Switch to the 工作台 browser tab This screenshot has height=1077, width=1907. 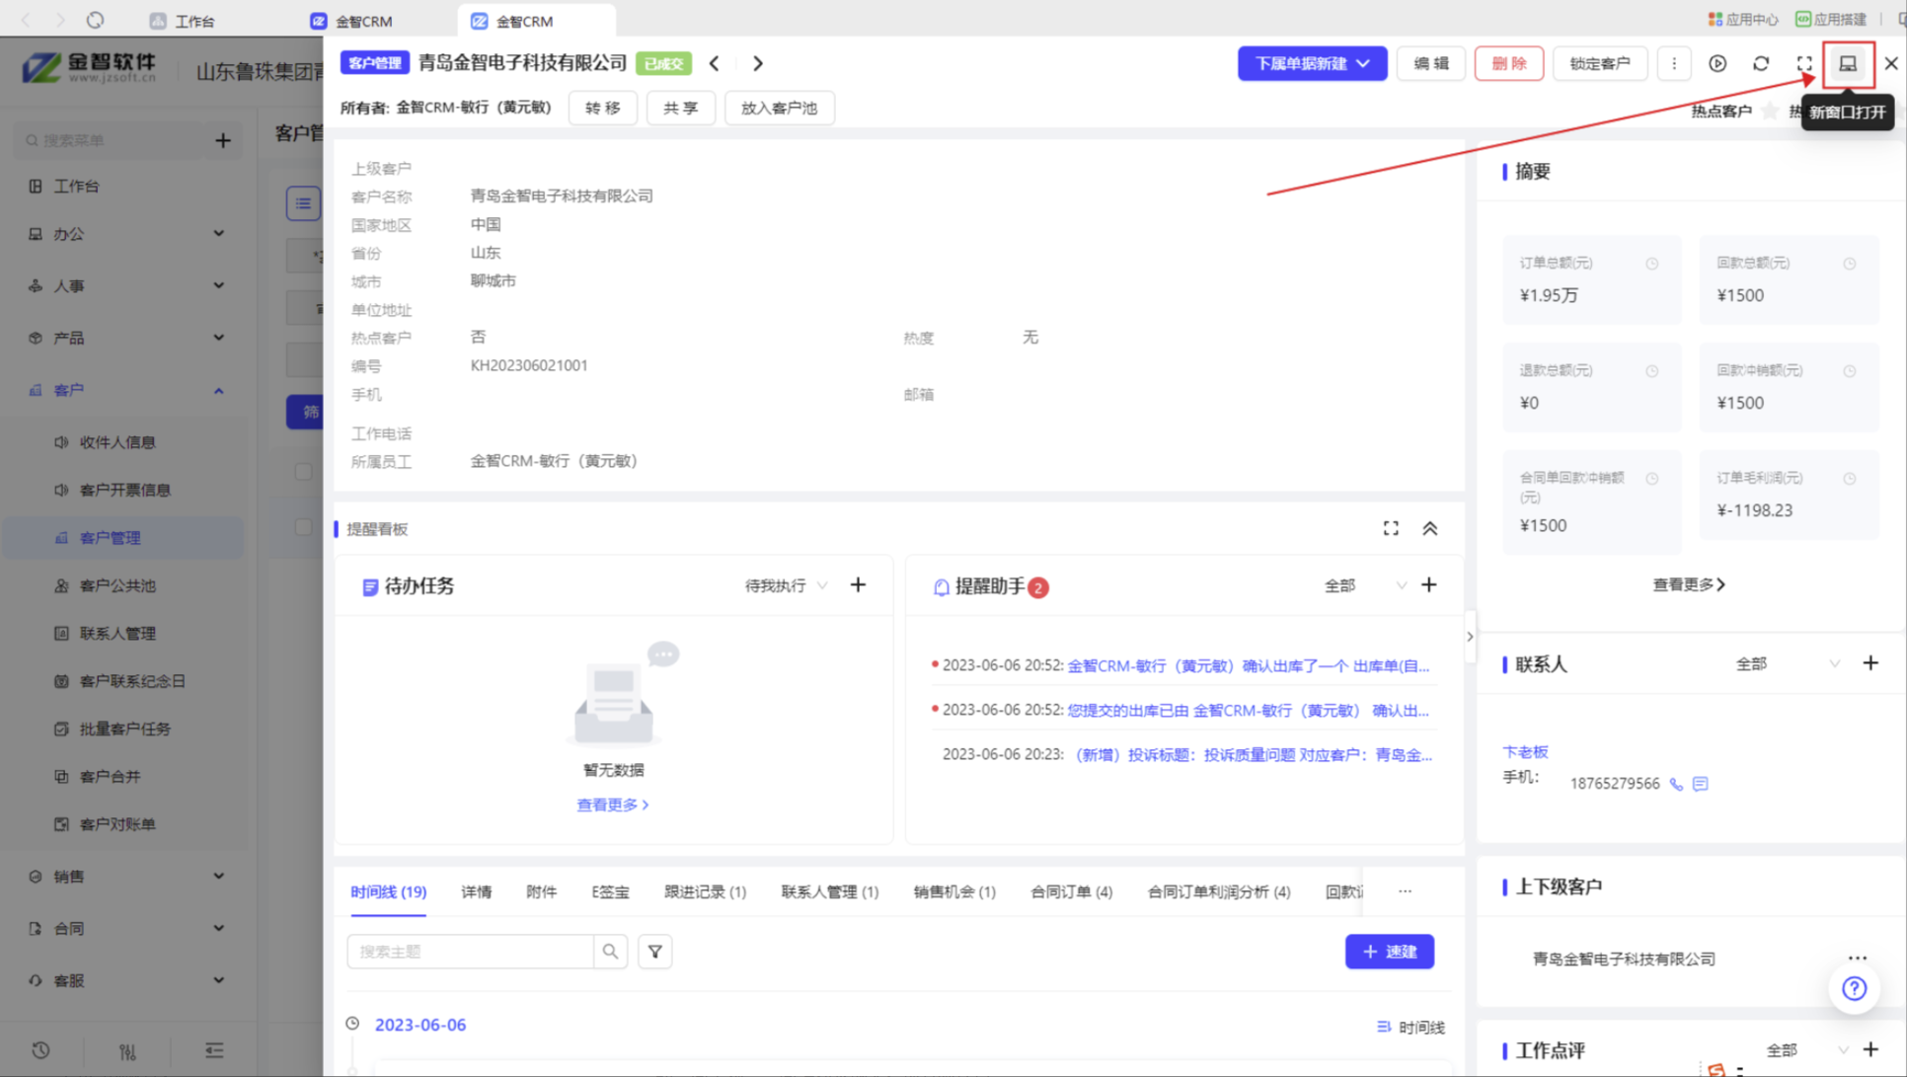[x=183, y=21]
